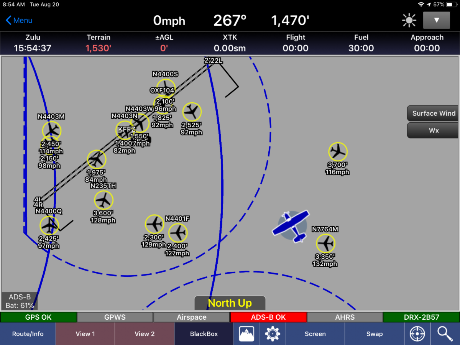Tap the Terrain 1,530' data field
Viewport: 460px width, 345px height.
click(x=99, y=43)
